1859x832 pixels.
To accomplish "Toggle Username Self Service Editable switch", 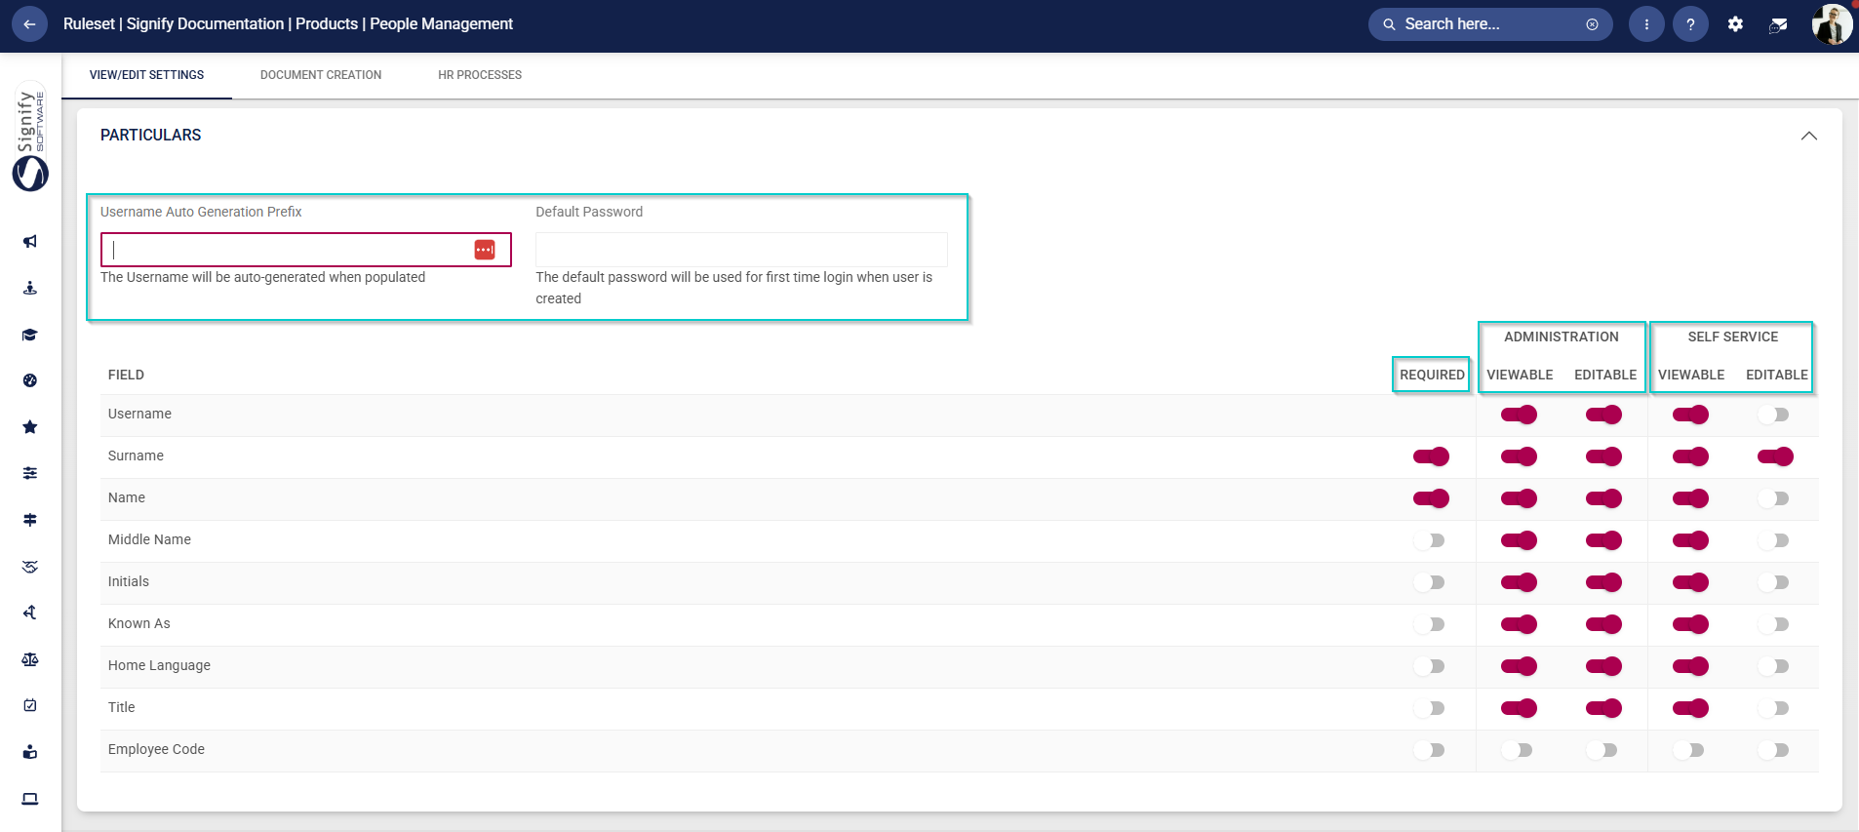I will coord(1774,415).
